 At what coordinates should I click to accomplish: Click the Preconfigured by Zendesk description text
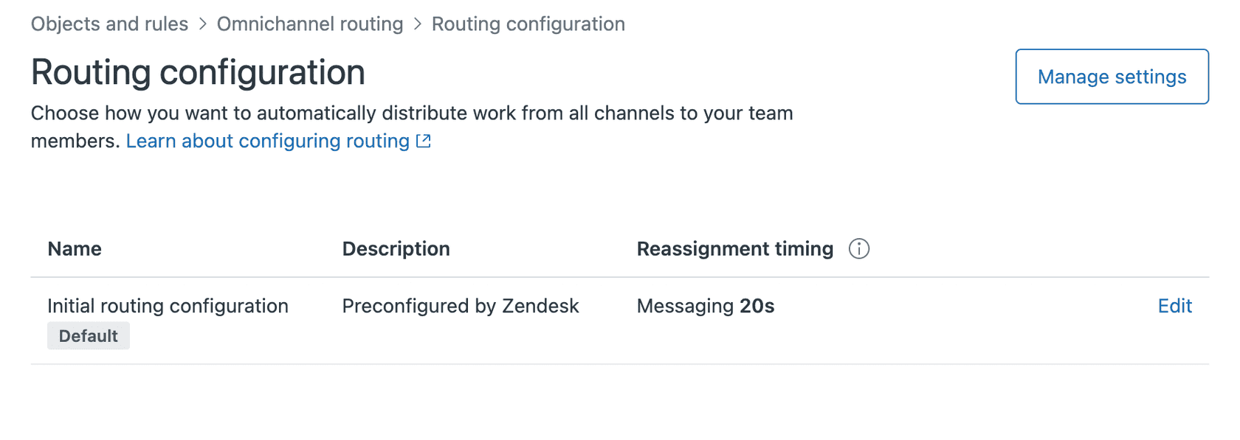pyautogui.click(x=460, y=306)
